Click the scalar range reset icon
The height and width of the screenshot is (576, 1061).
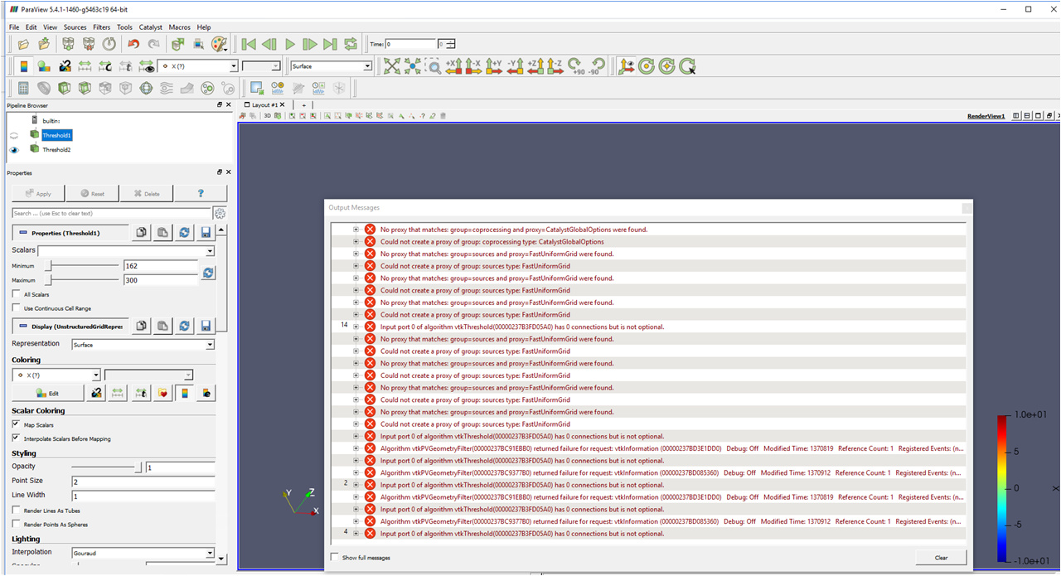click(208, 273)
